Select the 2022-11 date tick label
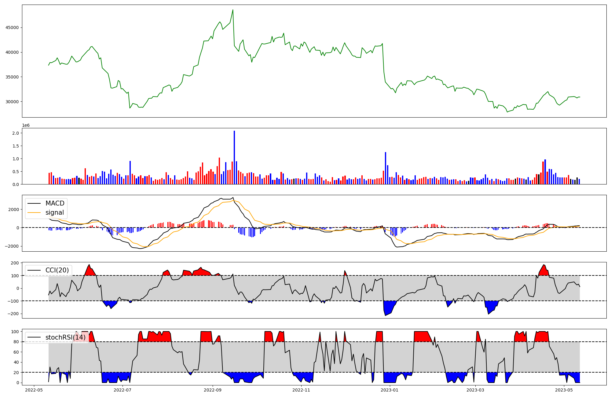The width and height of the screenshot is (611, 397). click(301, 390)
